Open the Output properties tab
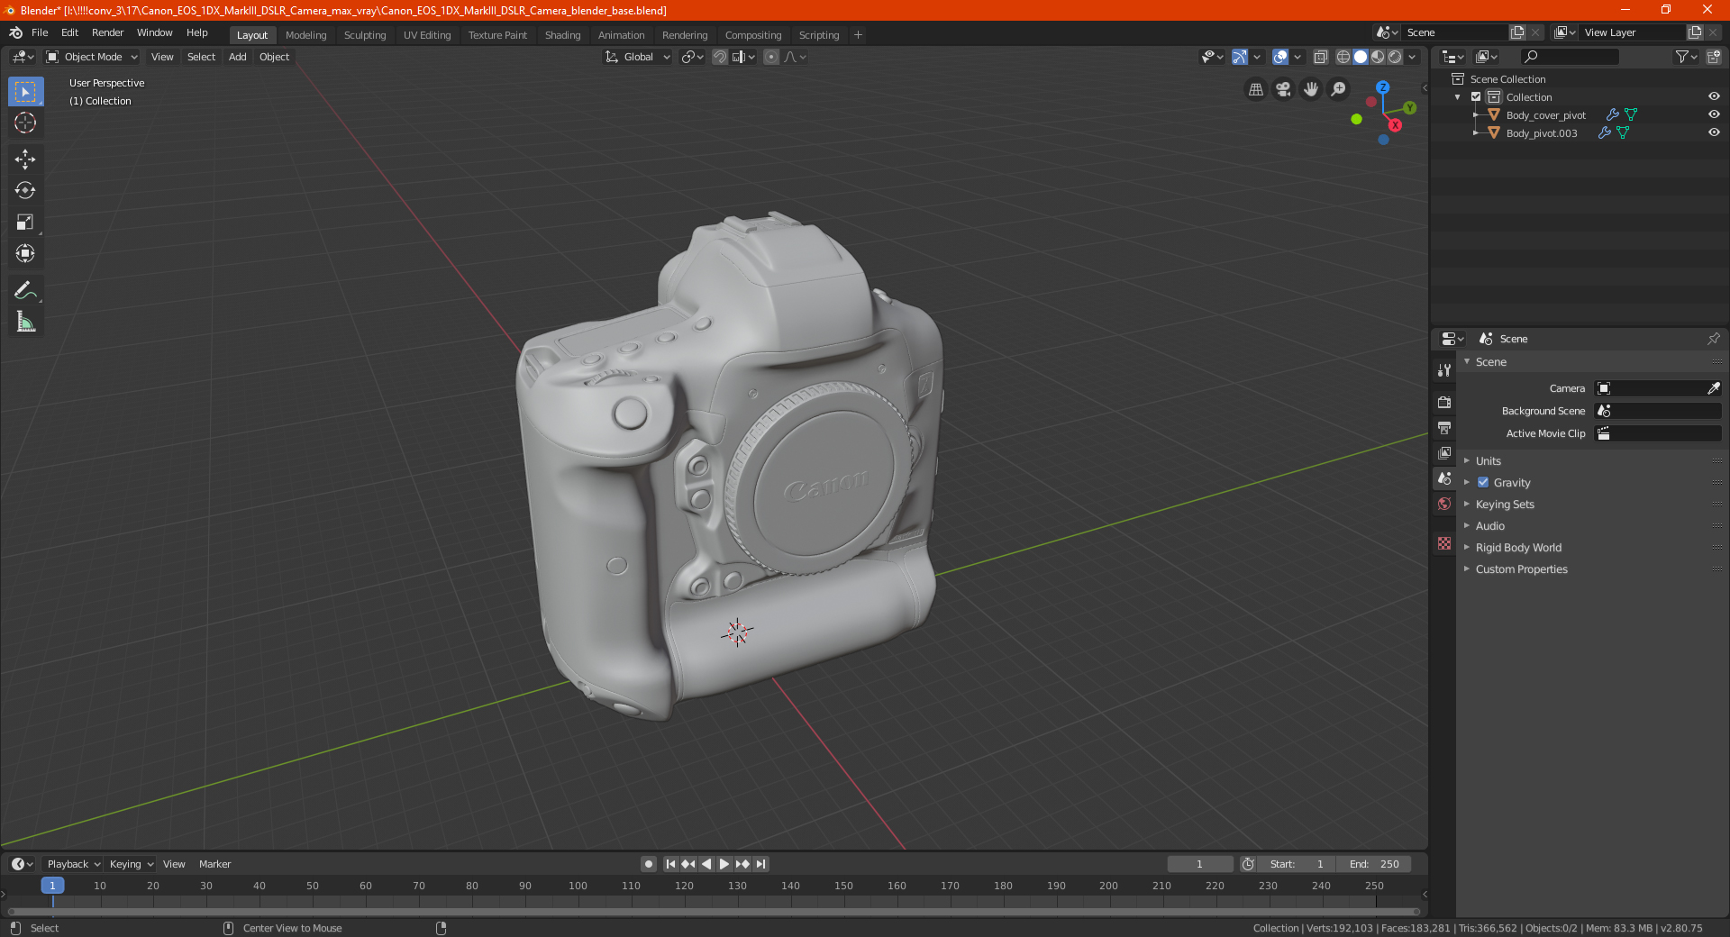 pyautogui.click(x=1444, y=427)
